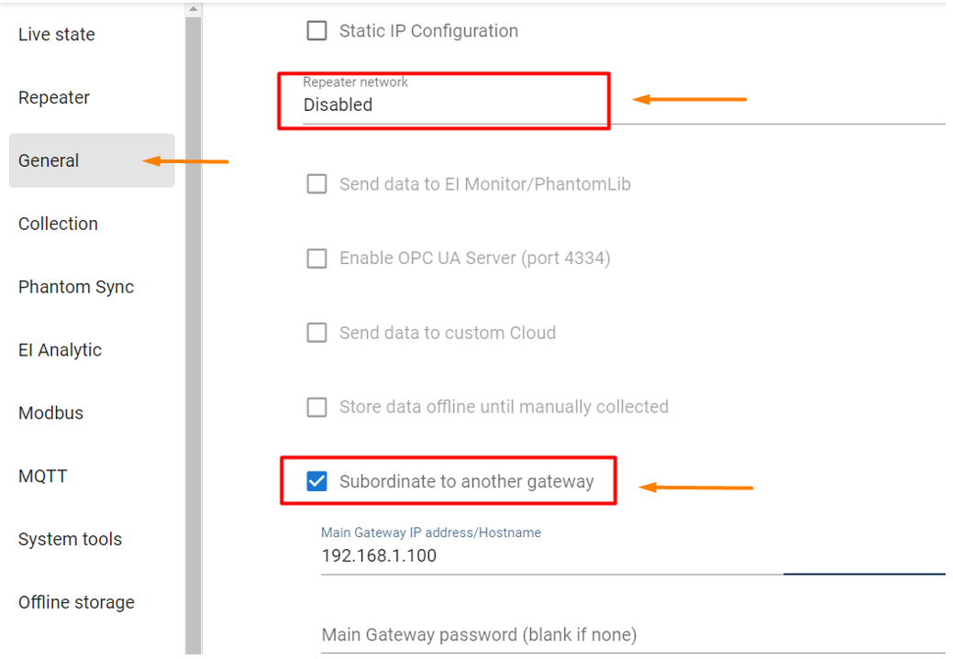
Task: Tick Send data to custom Cloud
Action: pos(316,333)
